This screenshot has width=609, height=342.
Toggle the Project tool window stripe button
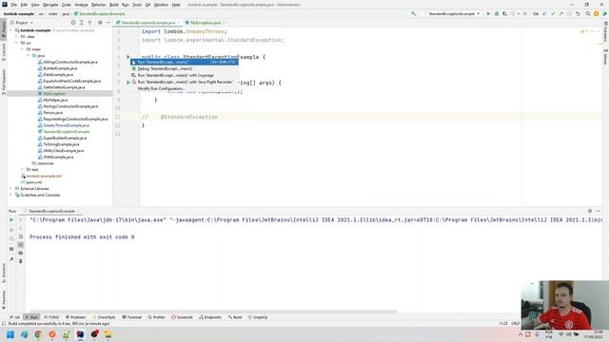click(x=4, y=29)
